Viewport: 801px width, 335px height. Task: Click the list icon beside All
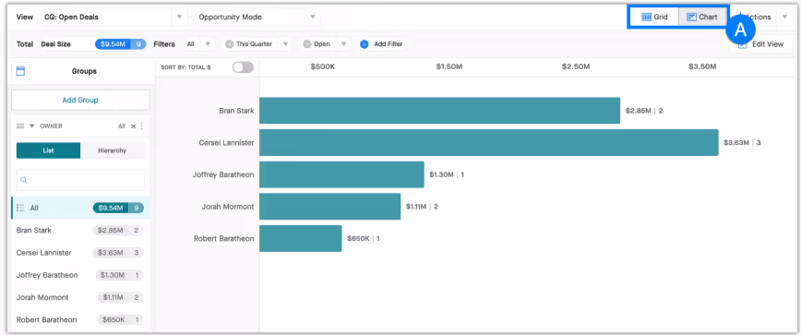[x=20, y=208]
